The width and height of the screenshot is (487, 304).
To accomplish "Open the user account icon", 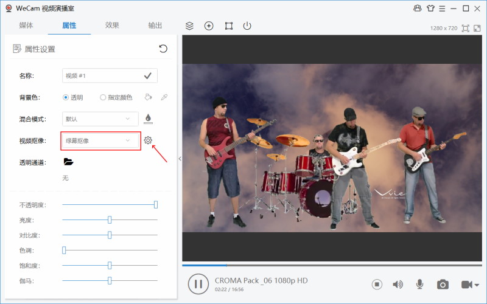I will tap(418, 9).
